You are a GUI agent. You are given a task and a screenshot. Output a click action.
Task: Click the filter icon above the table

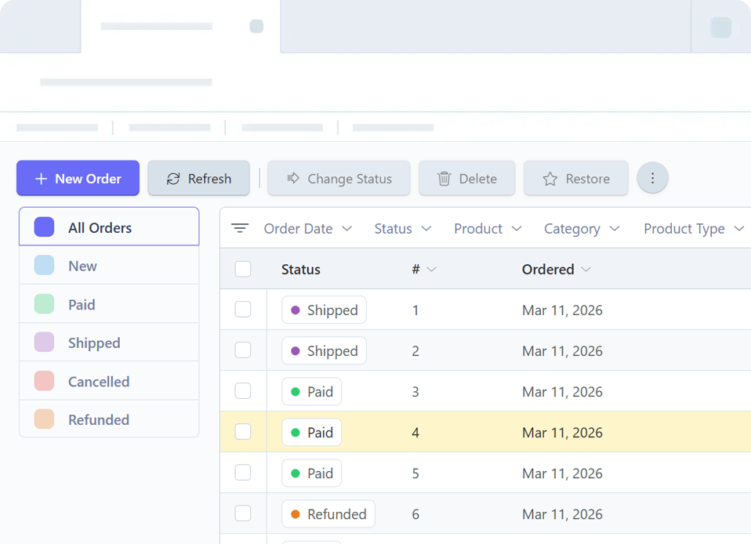pyautogui.click(x=240, y=228)
